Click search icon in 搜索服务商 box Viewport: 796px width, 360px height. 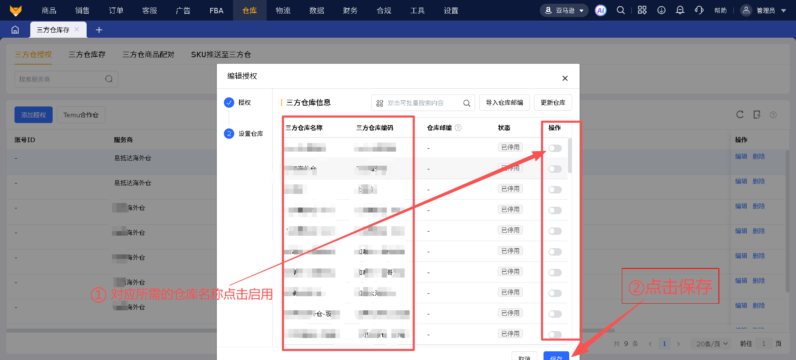(109, 79)
